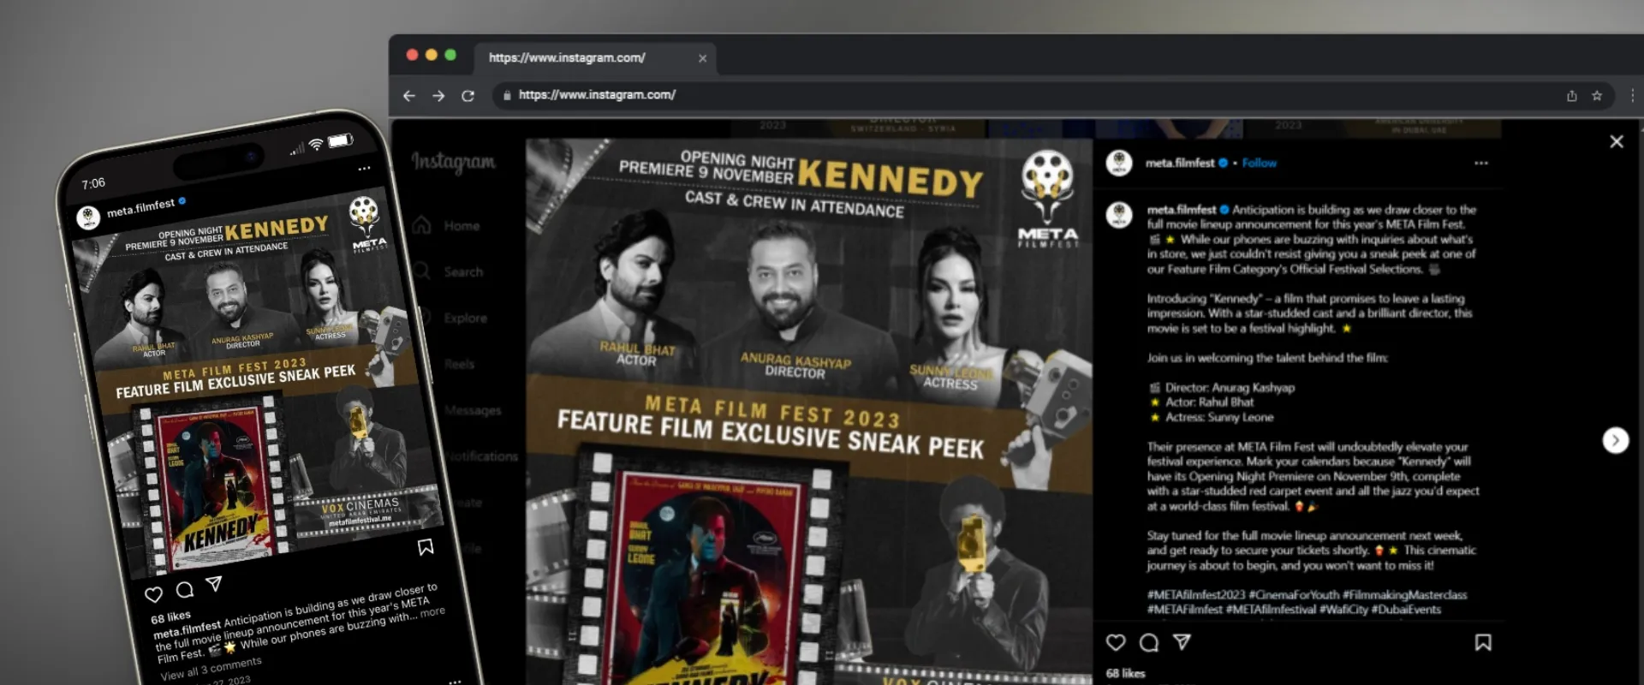Tap 'more' to expand phone caption
The width and height of the screenshot is (1644, 685).
click(x=432, y=612)
